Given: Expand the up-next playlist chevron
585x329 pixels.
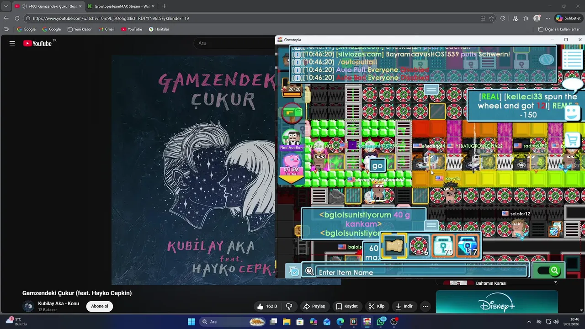Looking at the screenshot, I should [555, 282].
